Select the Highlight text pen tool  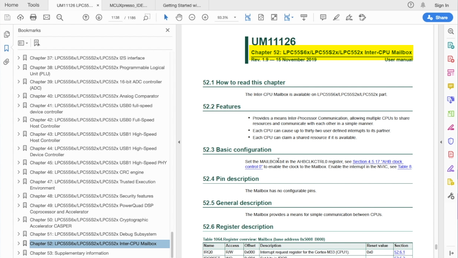pyautogui.click(x=336, y=17)
